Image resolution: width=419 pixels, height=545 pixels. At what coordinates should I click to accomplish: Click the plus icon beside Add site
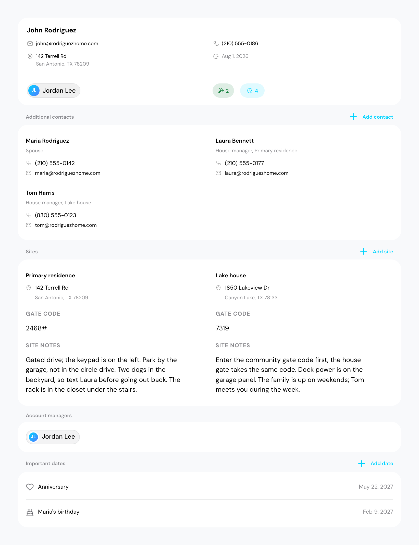363,252
